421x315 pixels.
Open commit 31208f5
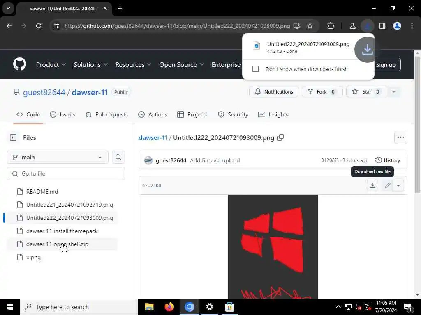330,160
